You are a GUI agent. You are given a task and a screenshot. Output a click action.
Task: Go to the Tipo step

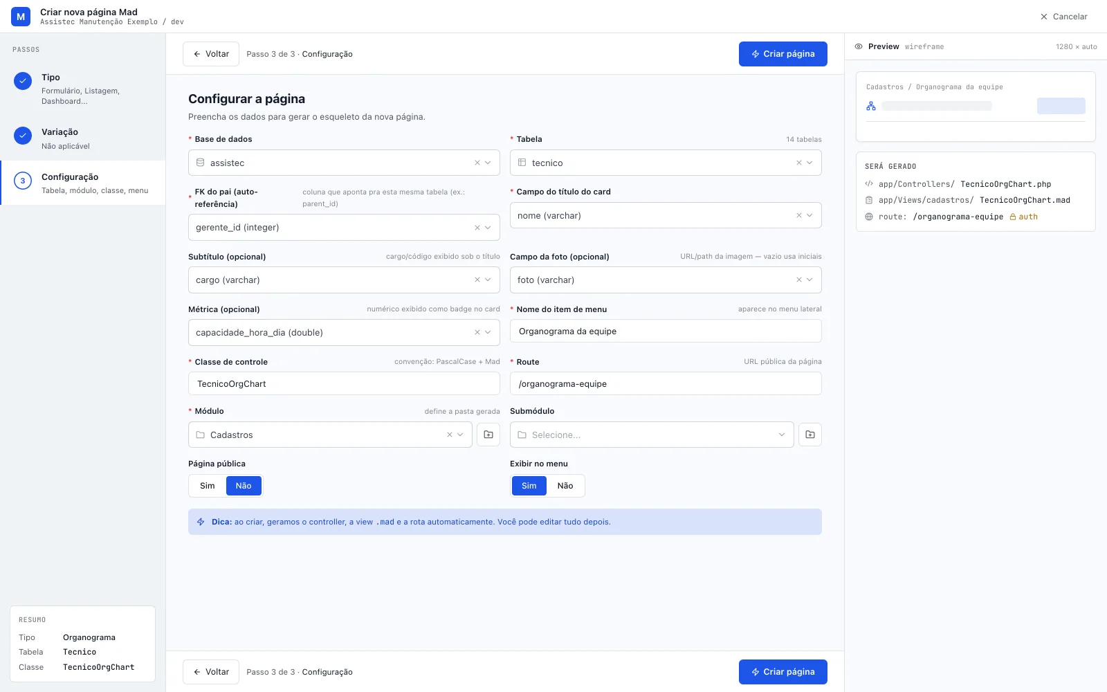83,89
